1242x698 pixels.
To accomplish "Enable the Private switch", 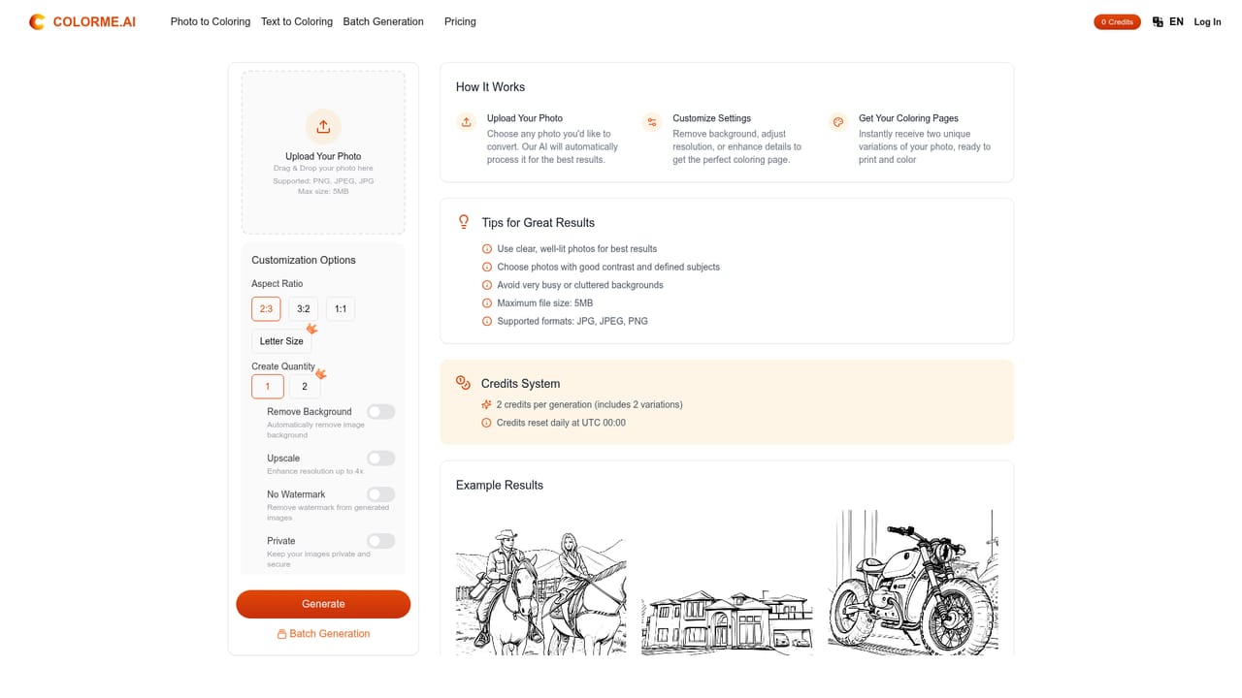I will 381,541.
